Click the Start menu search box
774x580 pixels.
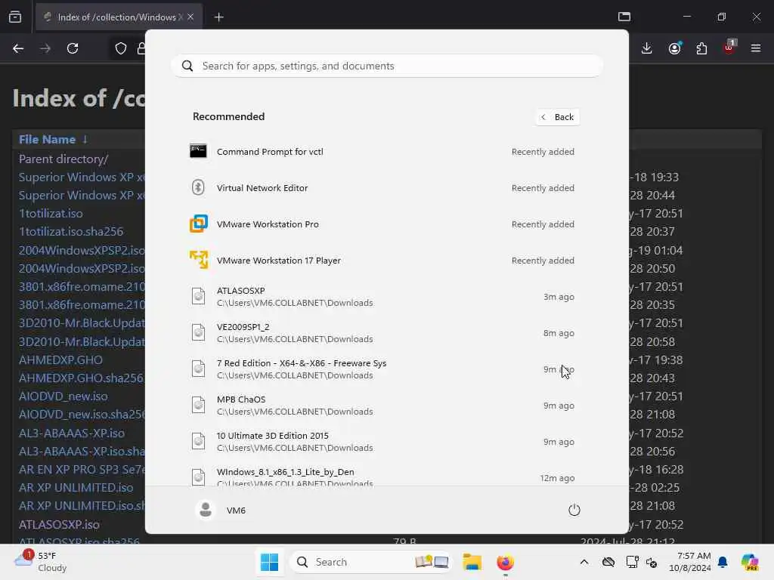click(x=387, y=66)
